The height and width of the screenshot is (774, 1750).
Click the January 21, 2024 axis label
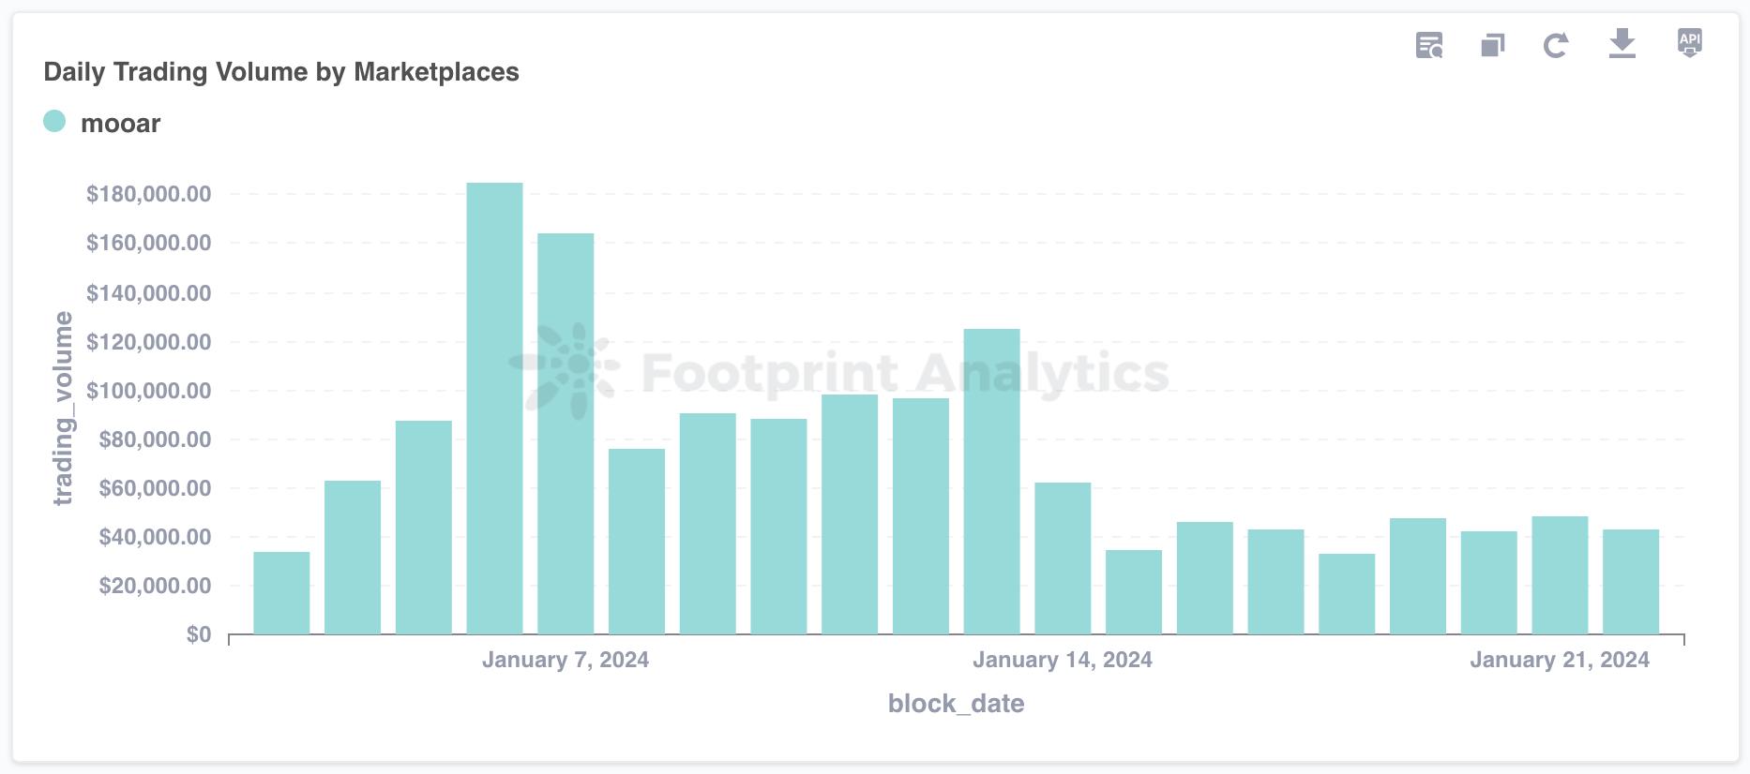point(1560,660)
